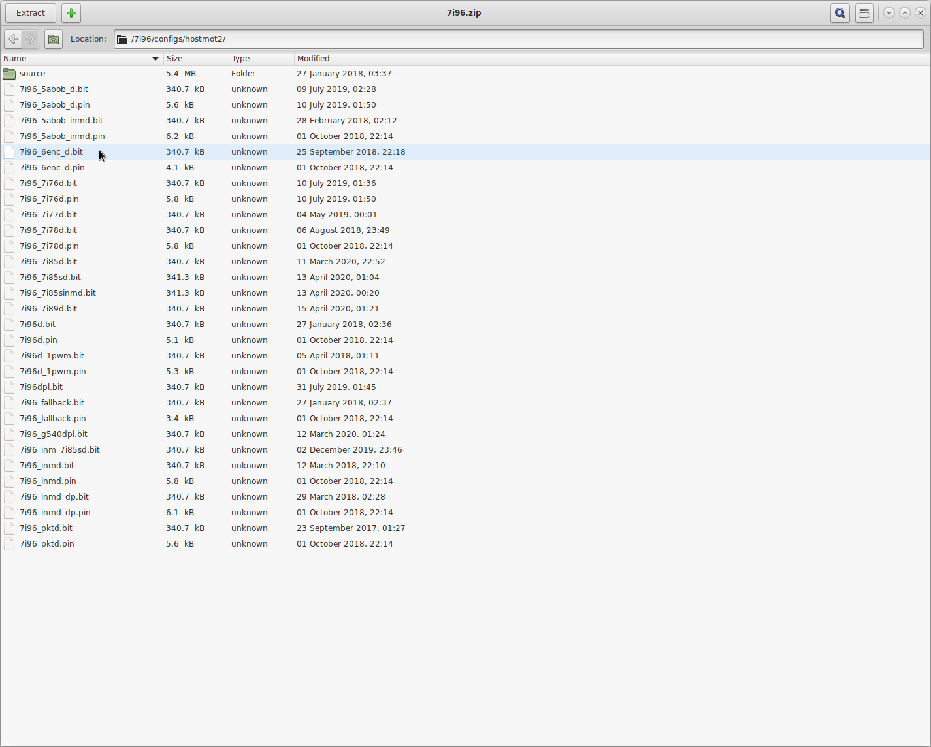This screenshot has height=747, width=931.
Task: Open the hamburger menu icon
Action: 864,13
